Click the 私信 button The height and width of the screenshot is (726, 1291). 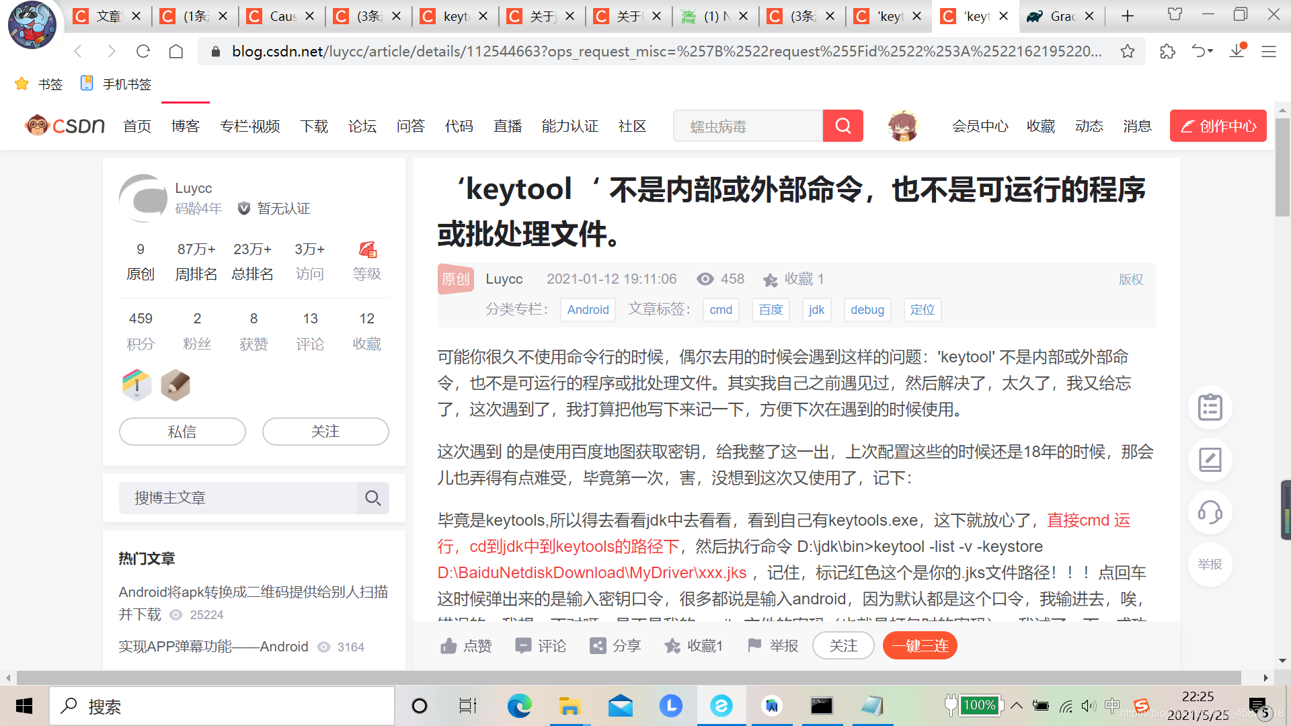(182, 432)
